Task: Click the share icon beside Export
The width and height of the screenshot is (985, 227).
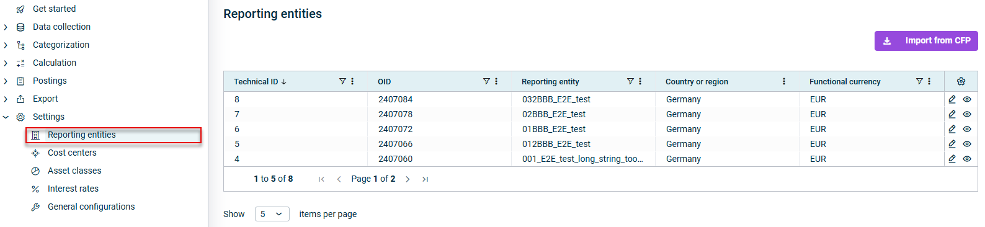Action: click(20, 99)
